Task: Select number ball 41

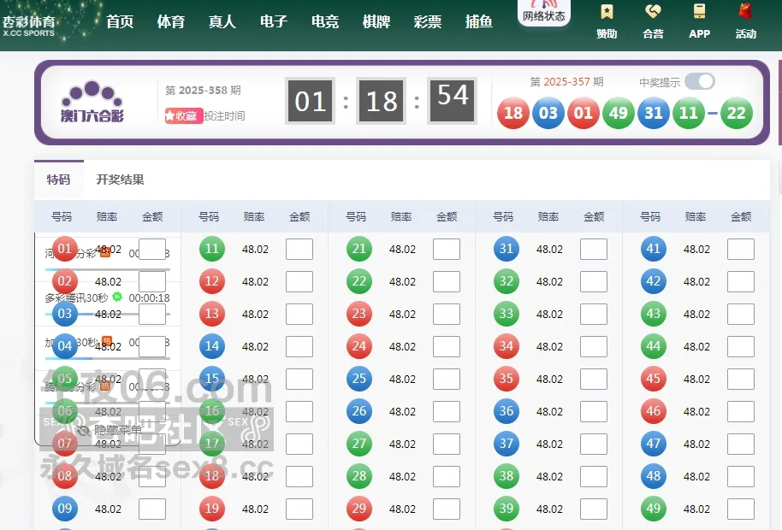Action: point(654,249)
